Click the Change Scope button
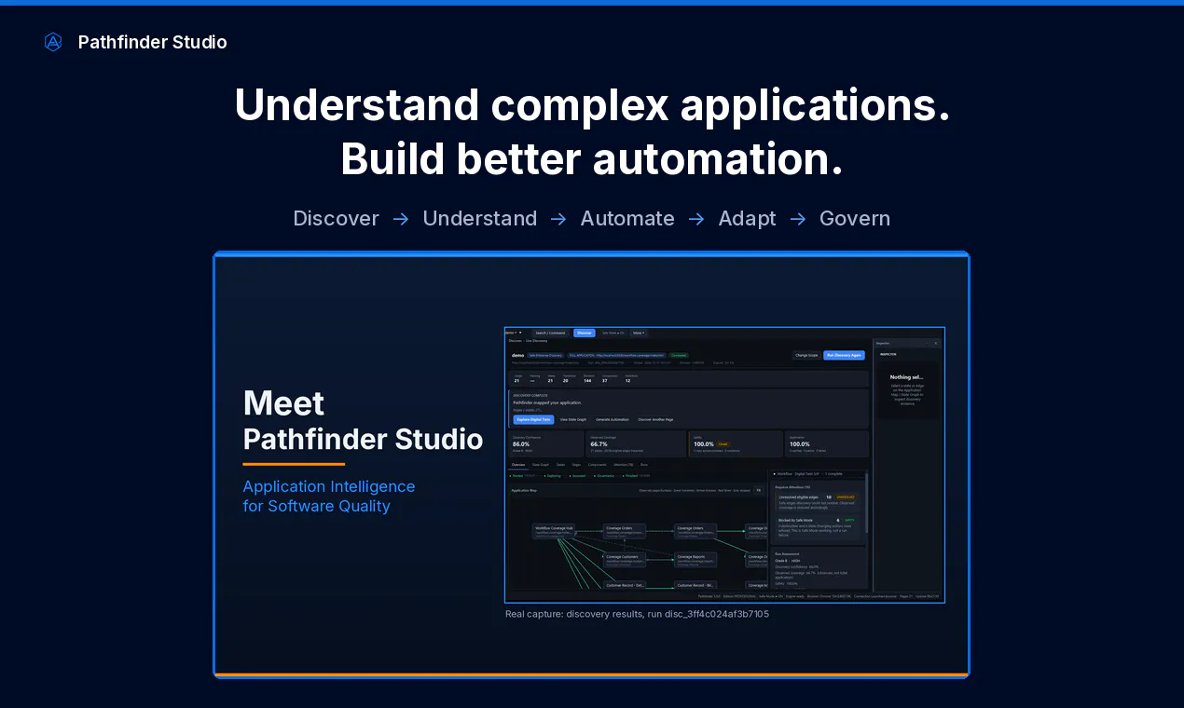 [806, 355]
